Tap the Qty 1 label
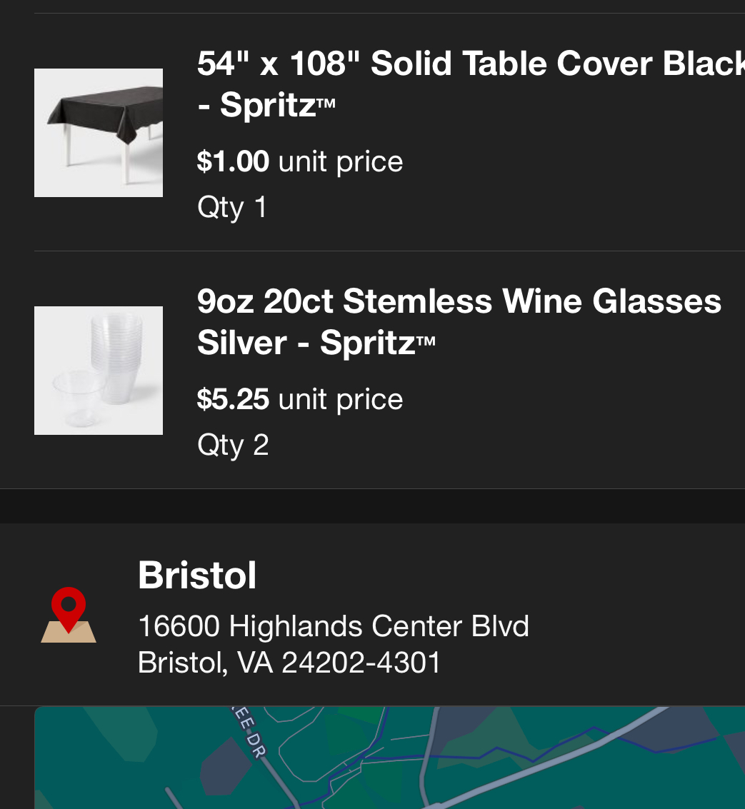This screenshot has height=809, width=745. (x=232, y=208)
